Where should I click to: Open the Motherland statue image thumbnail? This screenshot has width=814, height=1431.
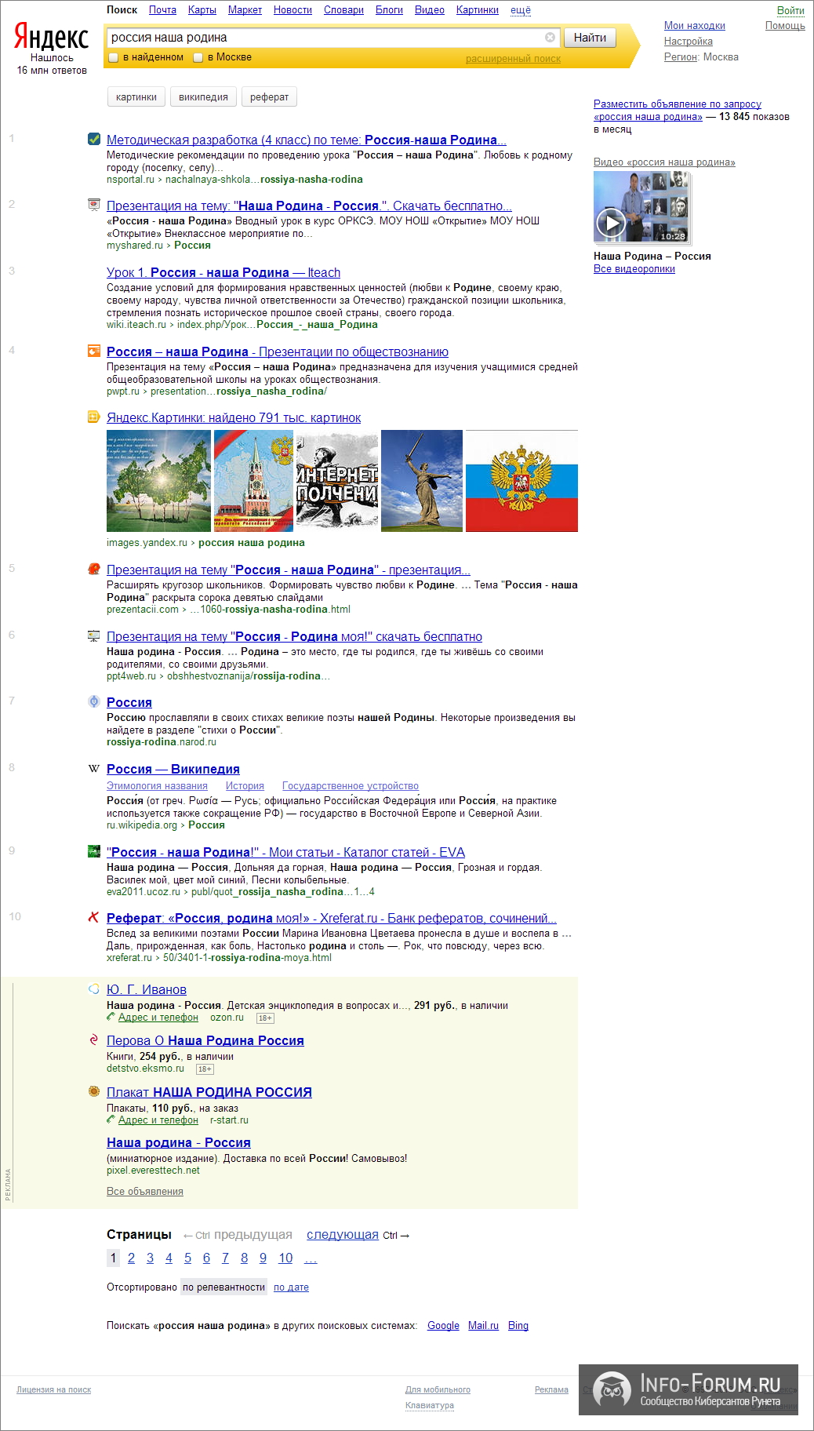pos(422,481)
